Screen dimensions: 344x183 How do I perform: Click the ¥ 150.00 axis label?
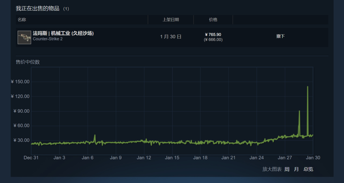pyautogui.click(x=20, y=82)
